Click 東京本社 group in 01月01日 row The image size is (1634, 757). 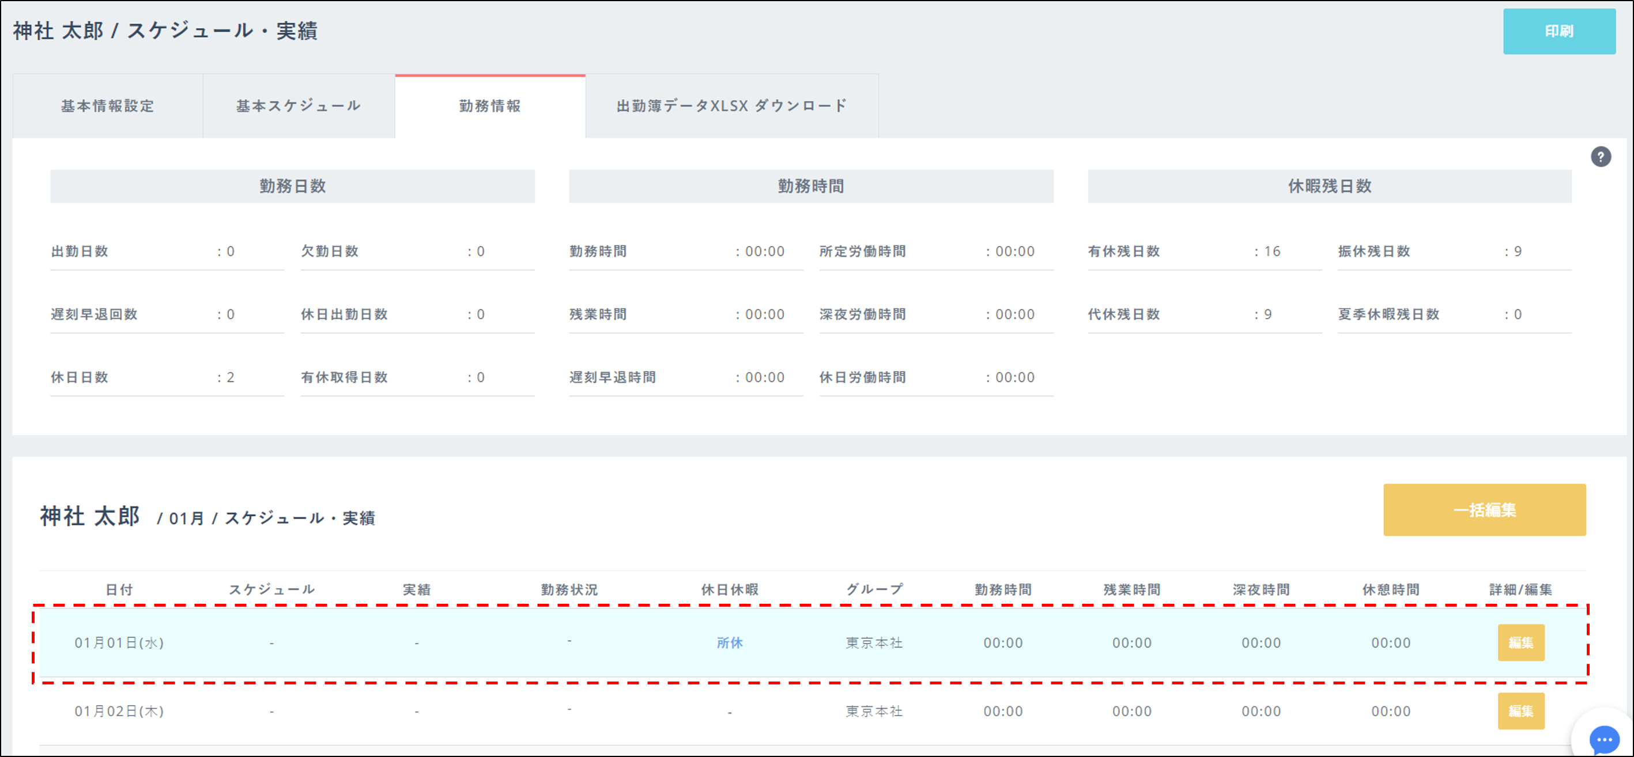[873, 642]
